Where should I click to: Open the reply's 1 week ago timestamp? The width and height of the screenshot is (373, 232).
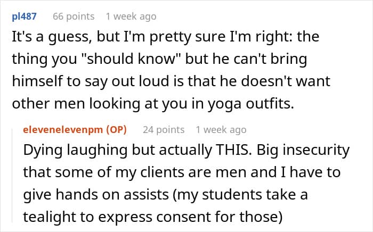pos(221,130)
